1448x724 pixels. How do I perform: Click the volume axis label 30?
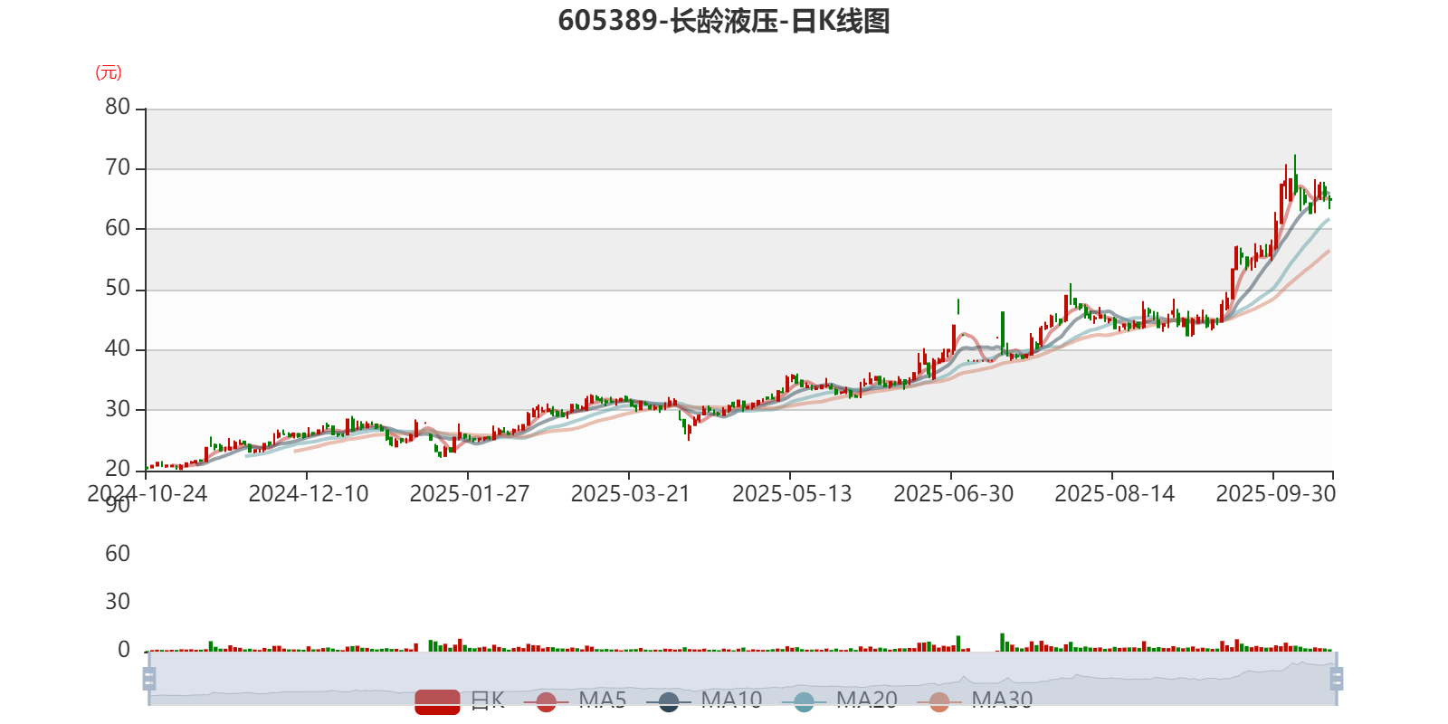click(x=118, y=602)
